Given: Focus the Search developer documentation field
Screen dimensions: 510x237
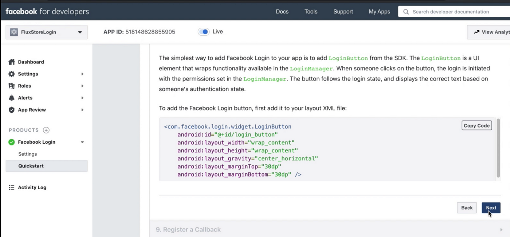Looking at the screenshot, I should click(454, 12).
